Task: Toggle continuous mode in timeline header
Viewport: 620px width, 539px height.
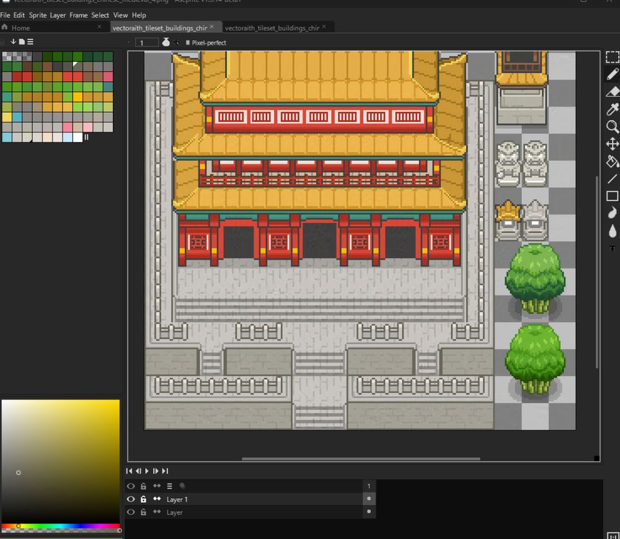Action: tap(157, 486)
